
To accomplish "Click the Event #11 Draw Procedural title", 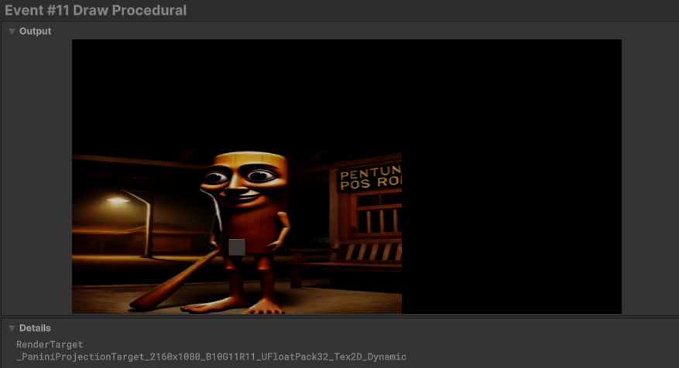I will [96, 10].
